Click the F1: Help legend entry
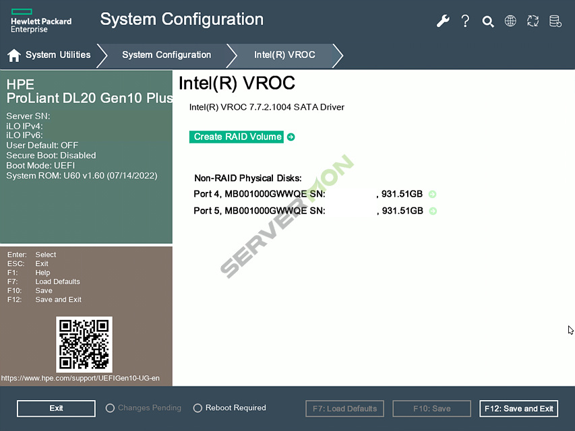The height and width of the screenshot is (431, 575). click(x=28, y=273)
